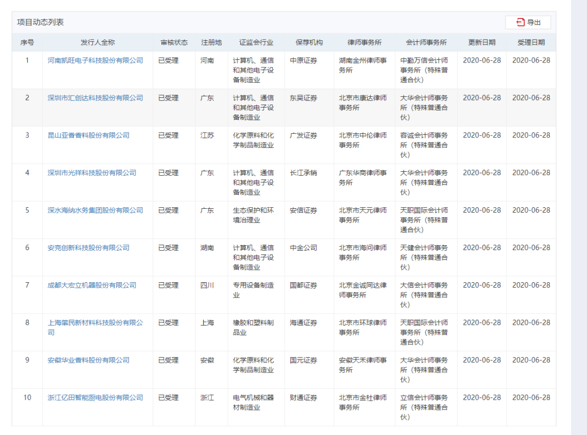This screenshot has width=587, height=435.
Task: Click the 会计师事务所 column header
Action: [x=427, y=42]
